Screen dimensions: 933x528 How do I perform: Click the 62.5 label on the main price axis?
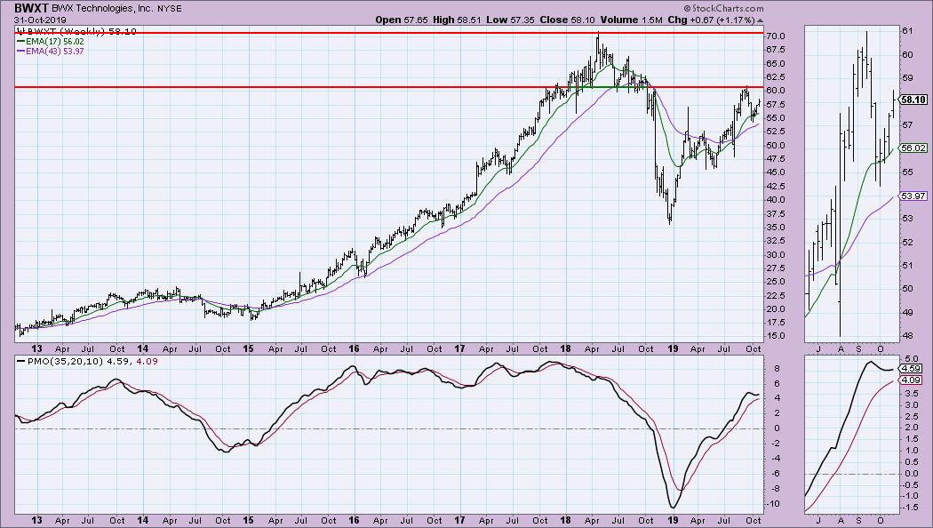[776, 77]
